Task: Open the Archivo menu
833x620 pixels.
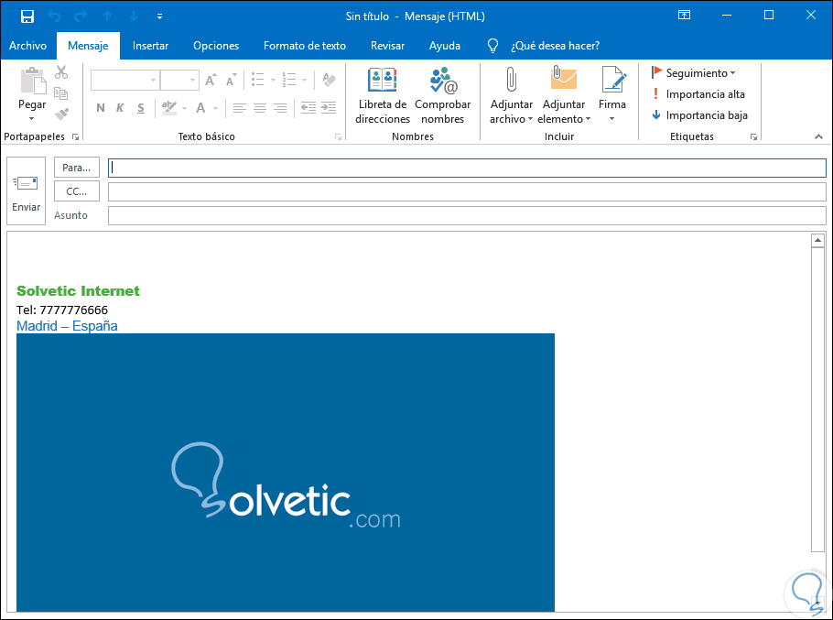Action: click(x=27, y=46)
